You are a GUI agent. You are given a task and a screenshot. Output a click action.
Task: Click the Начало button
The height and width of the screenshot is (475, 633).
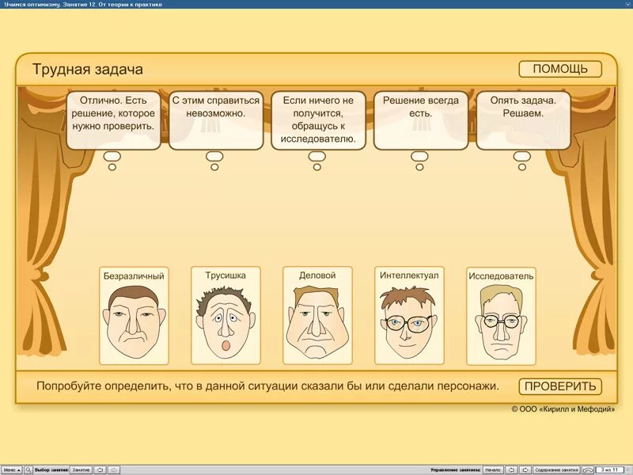[x=493, y=470]
